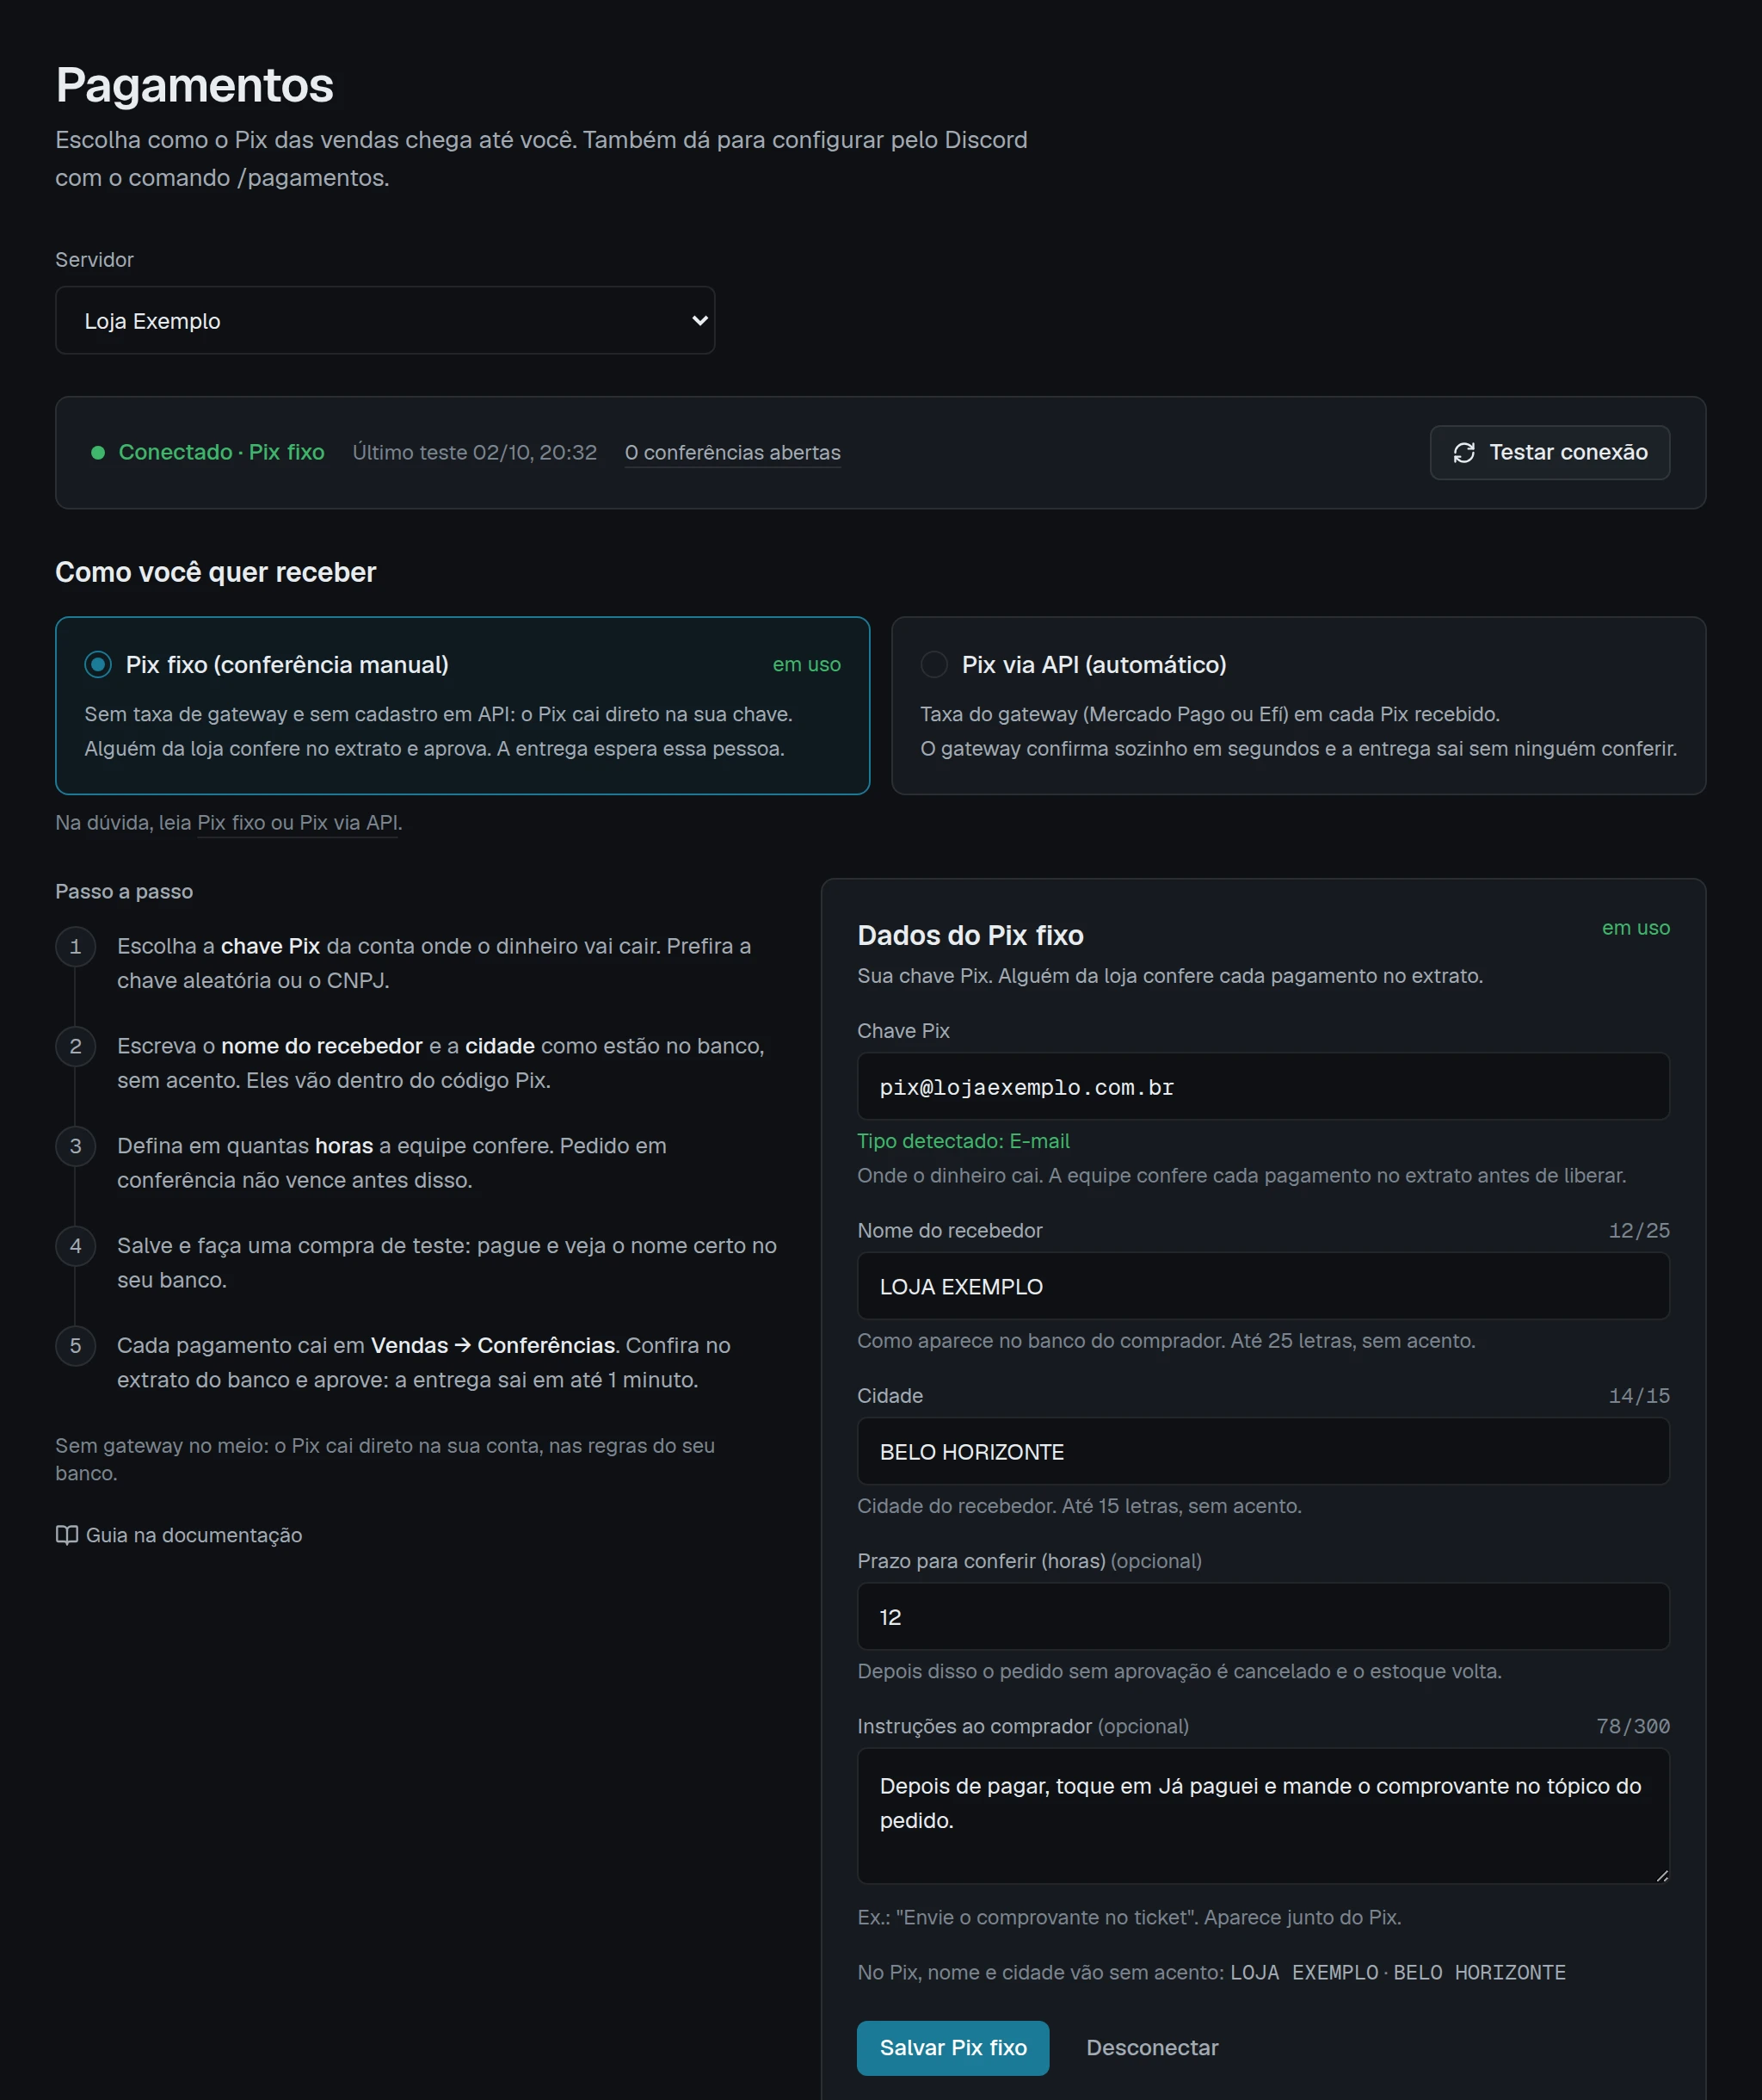Focus the Nome do recebedor field
The width and height of the screenshot is (1762, 2100).
(1262, 1287)
